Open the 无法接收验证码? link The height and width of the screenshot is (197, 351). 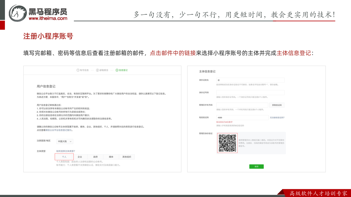click(277, 118)
